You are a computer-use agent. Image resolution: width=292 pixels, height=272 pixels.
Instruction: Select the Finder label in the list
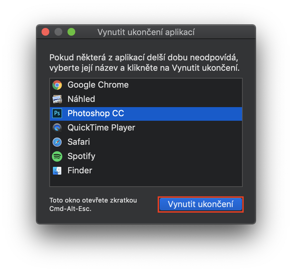pos(80,171)
